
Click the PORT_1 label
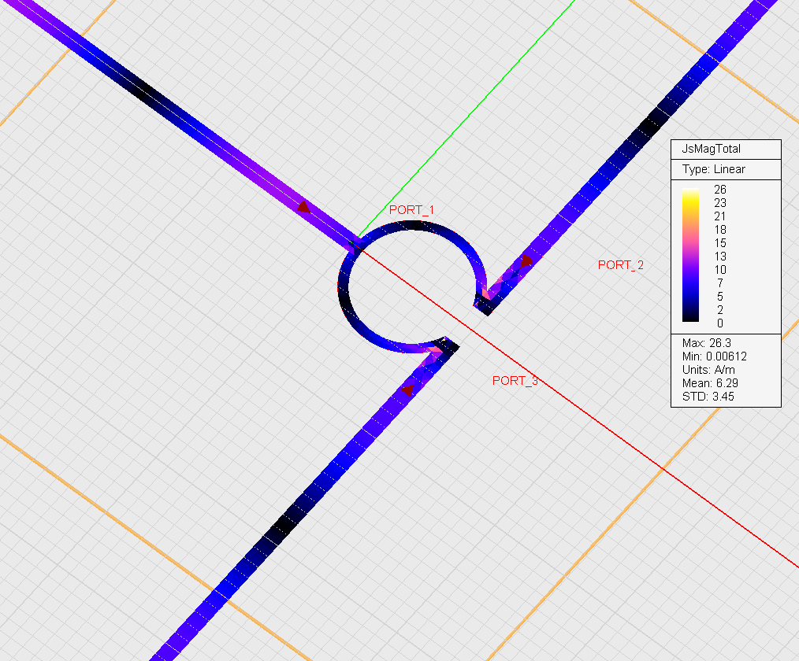(411, 210)
